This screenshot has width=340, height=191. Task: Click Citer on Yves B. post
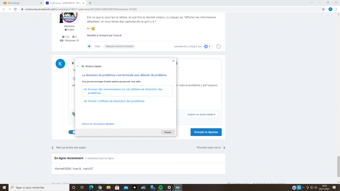pyautogui.click(x=97, y=46)
